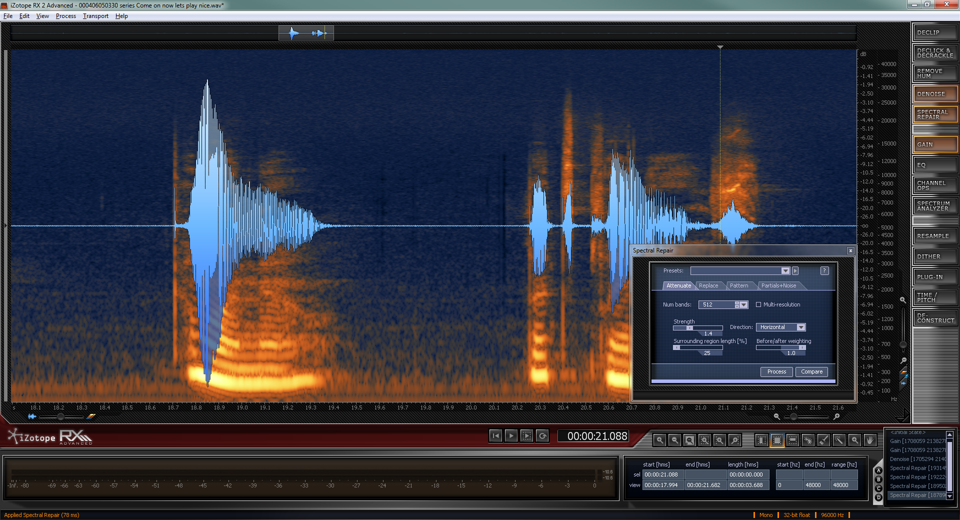Select the hand grab tool
Screen dimensions: 960x520
point(870,440)
